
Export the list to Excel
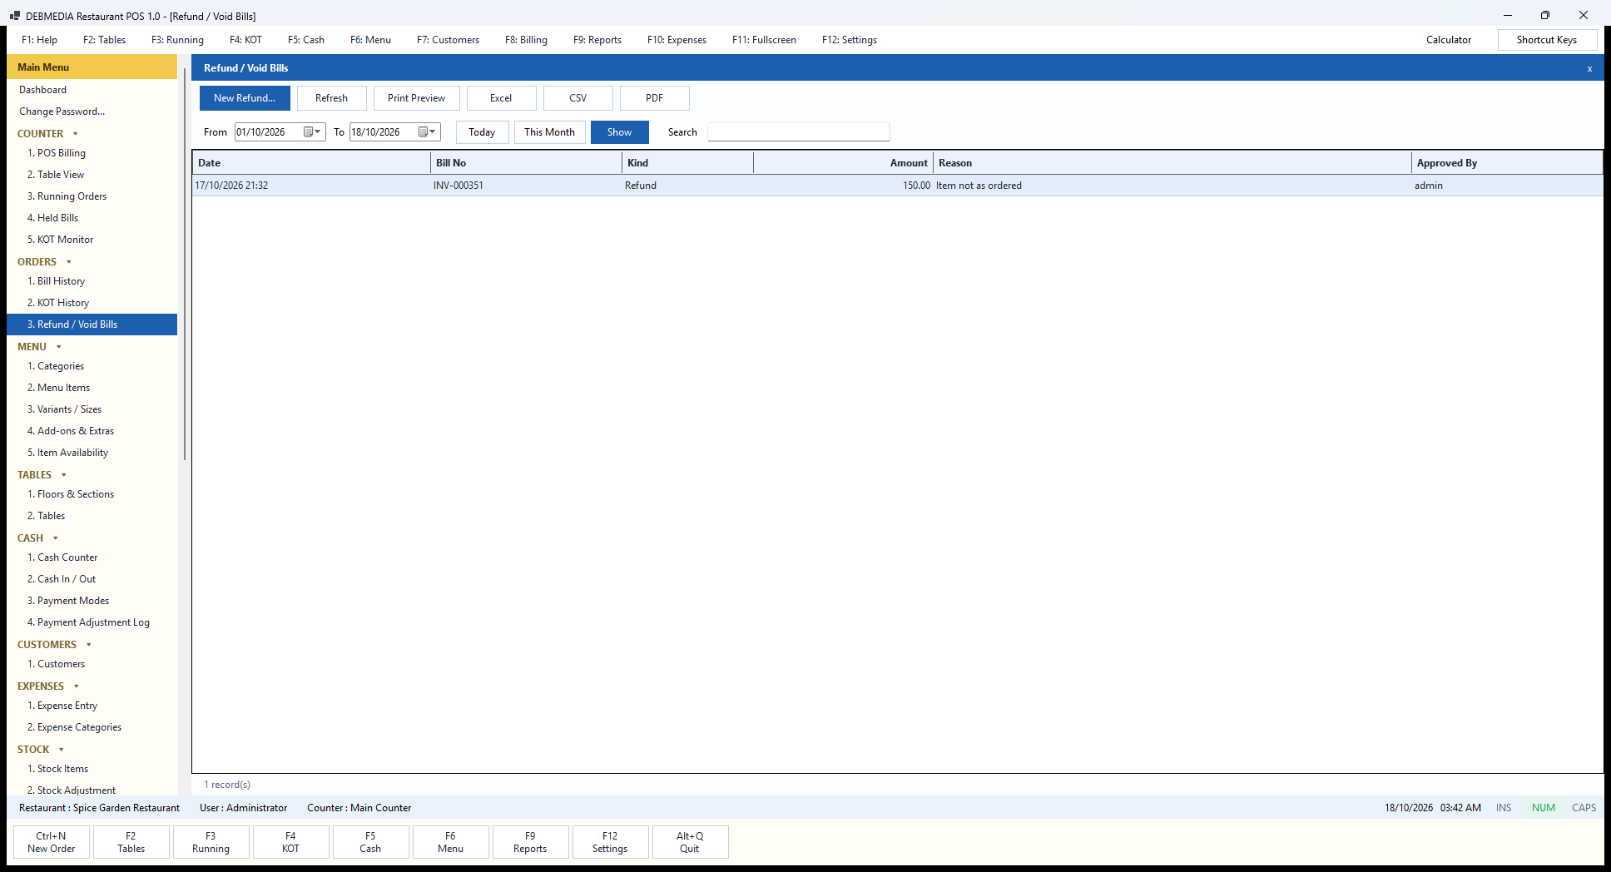point(501,98)
